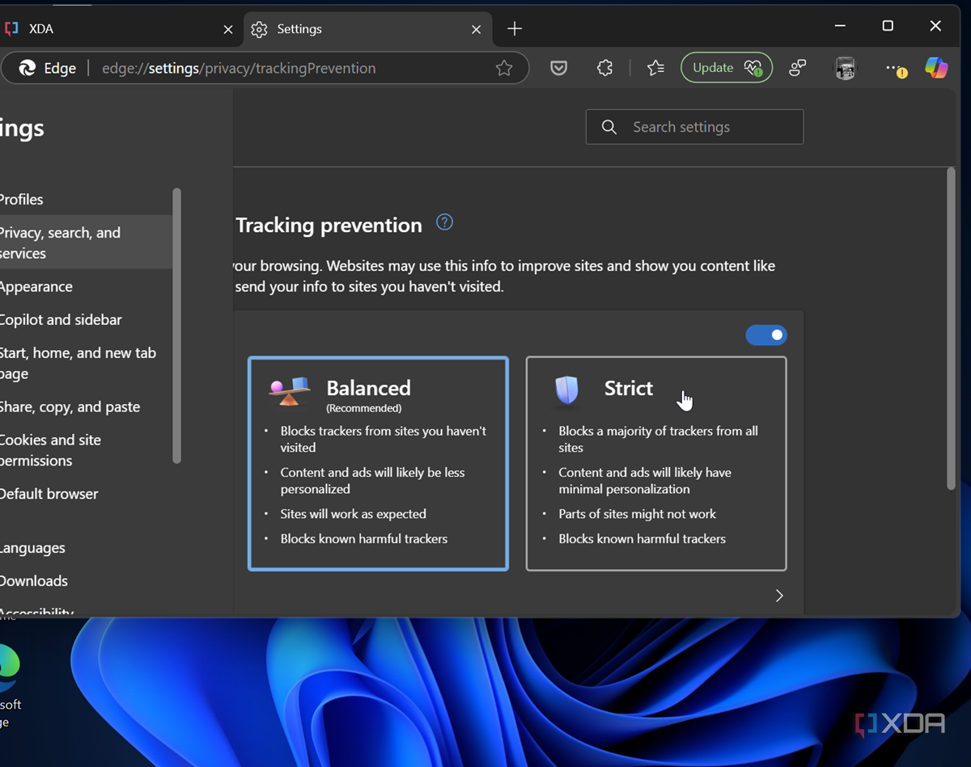This screenshot has width=971, height=767.
Task: Open a new tab with plus button
Action: (x=515, y=29)
